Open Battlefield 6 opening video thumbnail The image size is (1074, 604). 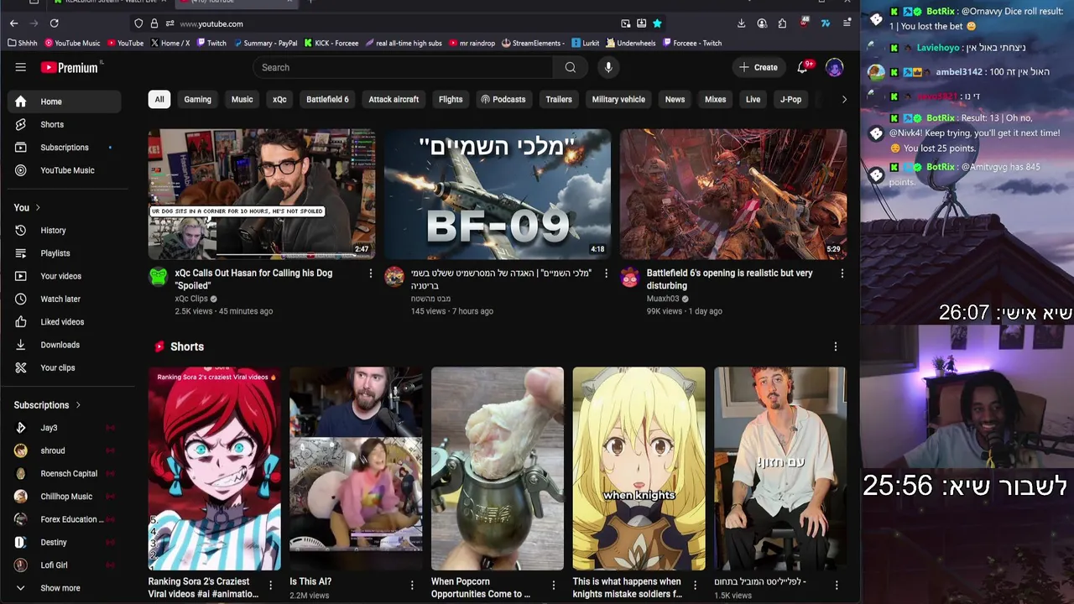[733, 194]
